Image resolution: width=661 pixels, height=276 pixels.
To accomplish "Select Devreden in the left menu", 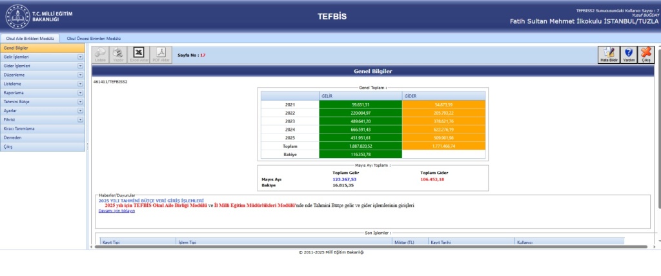I will (x=13, y=137).
